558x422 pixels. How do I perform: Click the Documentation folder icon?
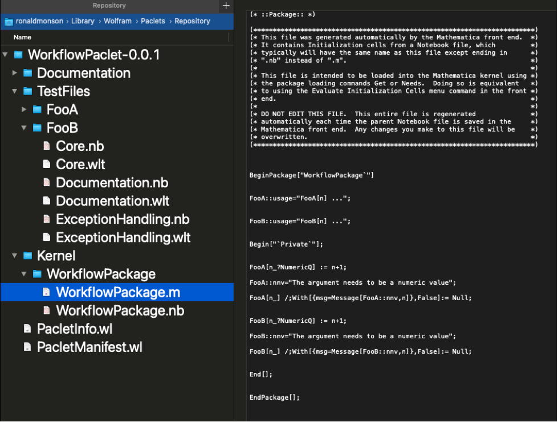[x=27, y=73]
